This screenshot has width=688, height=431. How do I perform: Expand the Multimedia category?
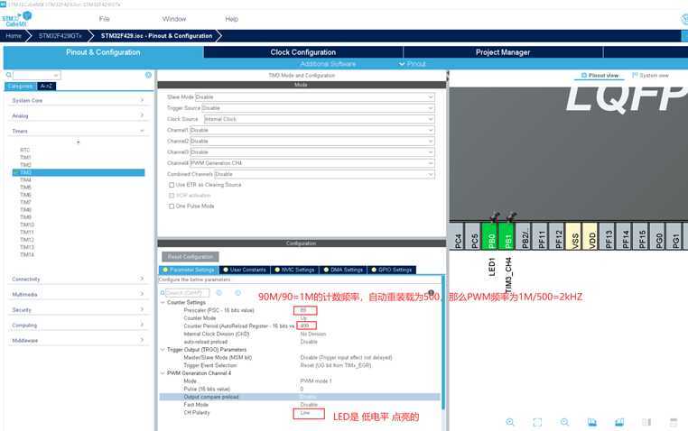(x=79, y=294)
